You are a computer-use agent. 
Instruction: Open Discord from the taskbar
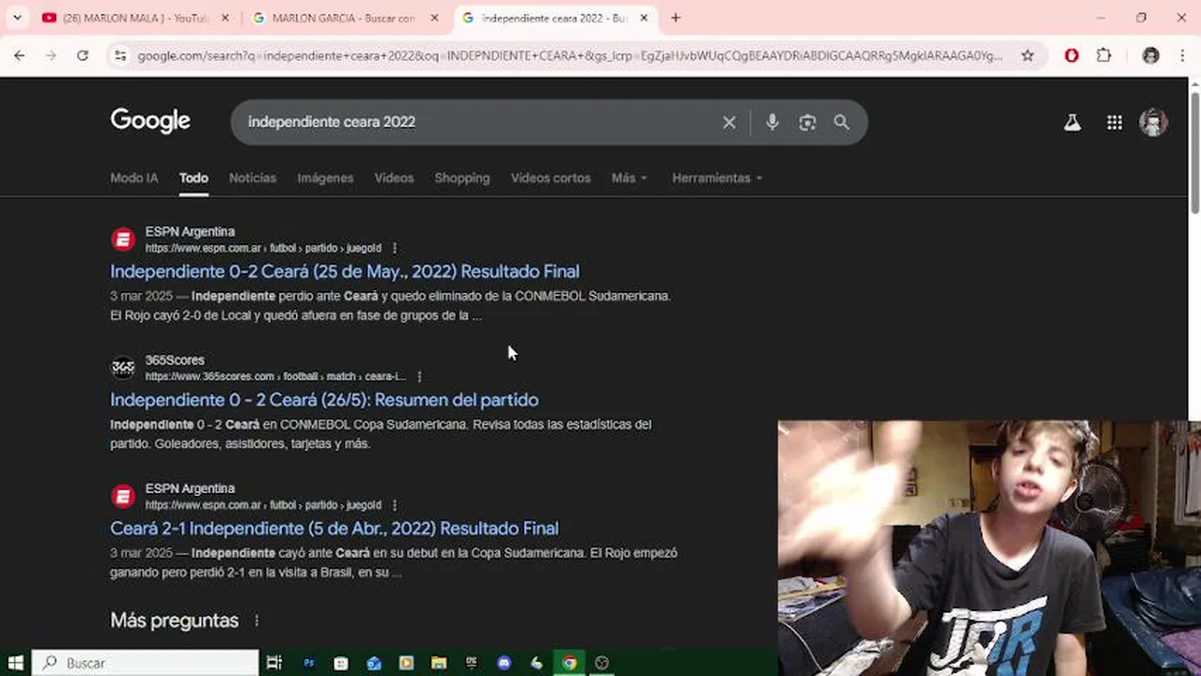pyautogui.click(x=504, y=663)
